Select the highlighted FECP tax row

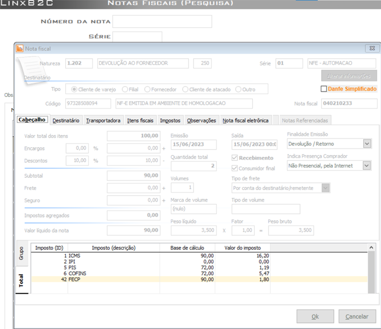point(199,279)
